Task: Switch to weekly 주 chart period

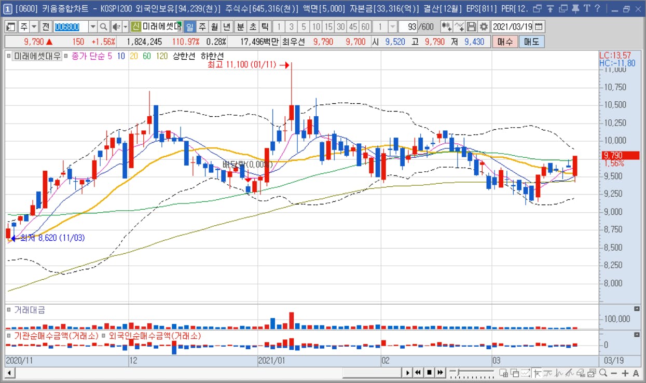Action: click(202, 27)
